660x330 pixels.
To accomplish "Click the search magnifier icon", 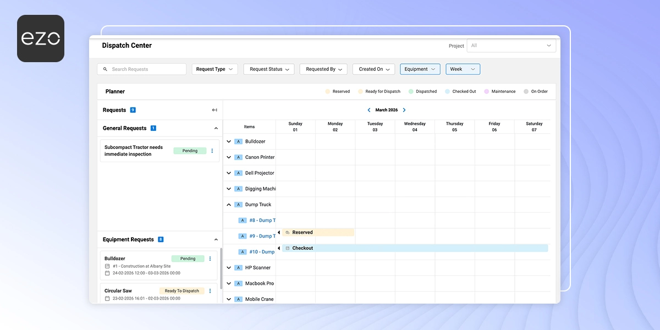I will tap(105, 69).
